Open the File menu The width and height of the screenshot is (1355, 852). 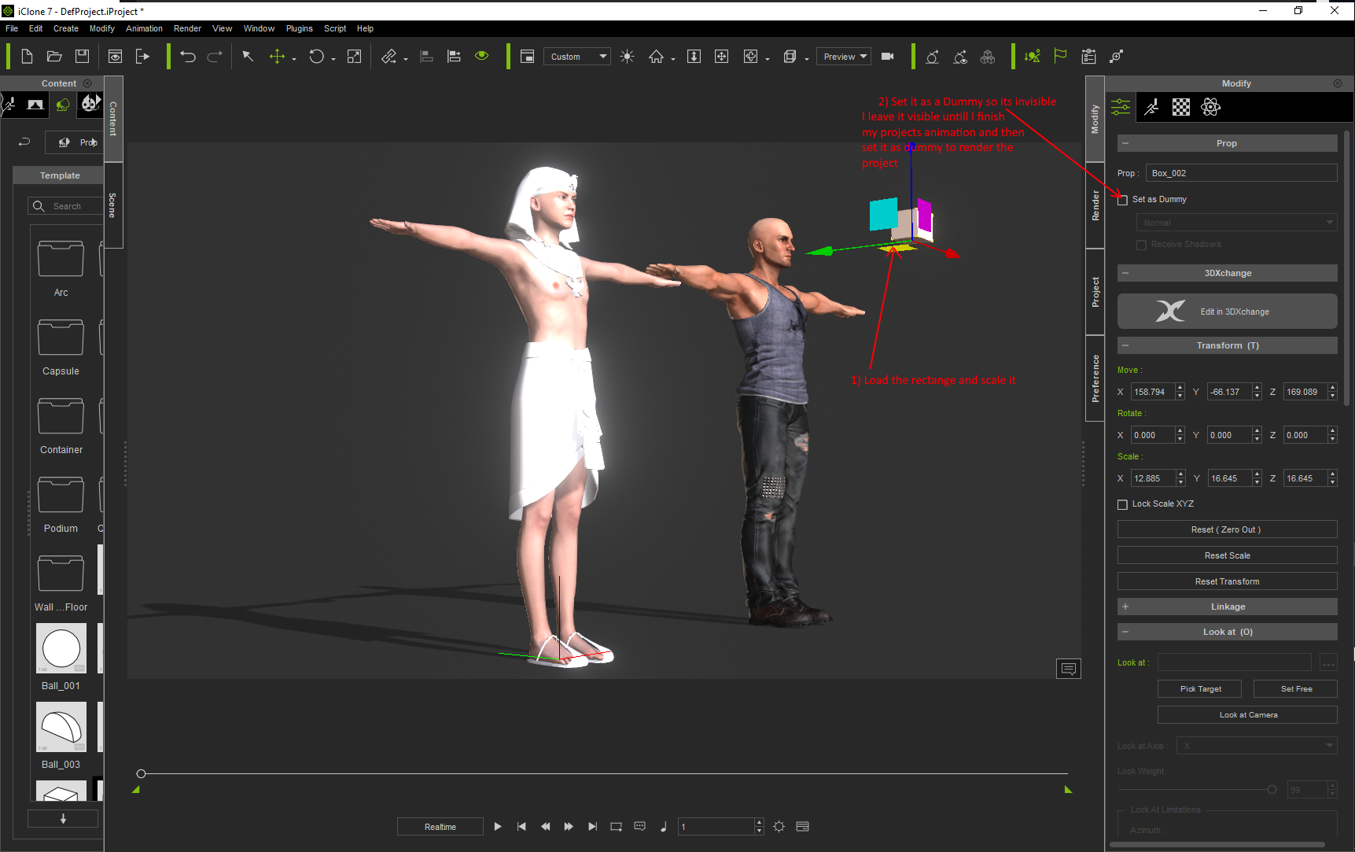(x=12, y=28)
